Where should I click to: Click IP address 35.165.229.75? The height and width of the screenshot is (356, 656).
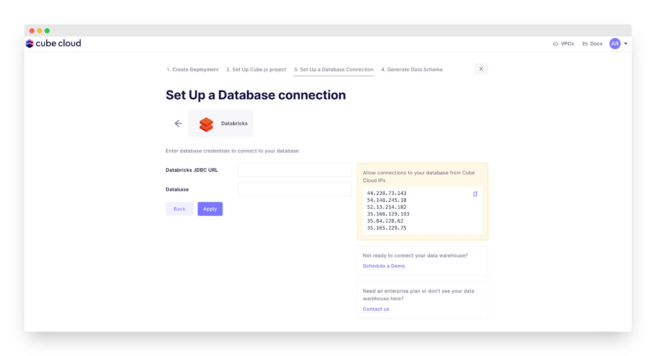click(x=387, y=228)
